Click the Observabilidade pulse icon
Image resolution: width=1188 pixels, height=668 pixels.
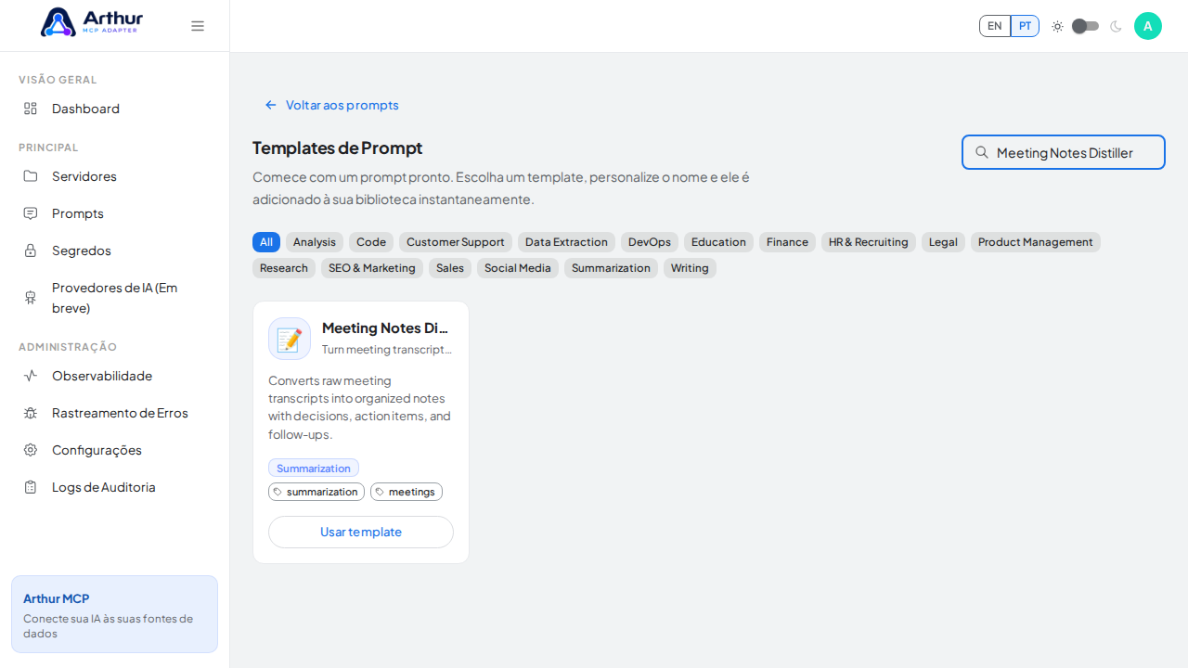pyautogui.click(x=31, y=376)
